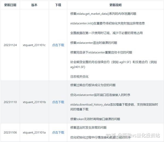Click the download link for xtquant_231101c
The height and width of the screenshot is (142, 164).
58,45
